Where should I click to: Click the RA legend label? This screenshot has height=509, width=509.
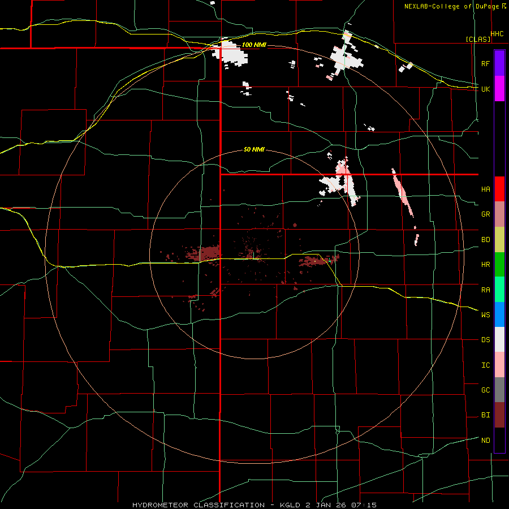click(x=485, y=290)
